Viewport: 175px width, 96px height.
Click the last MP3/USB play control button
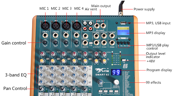coord(129,43)
